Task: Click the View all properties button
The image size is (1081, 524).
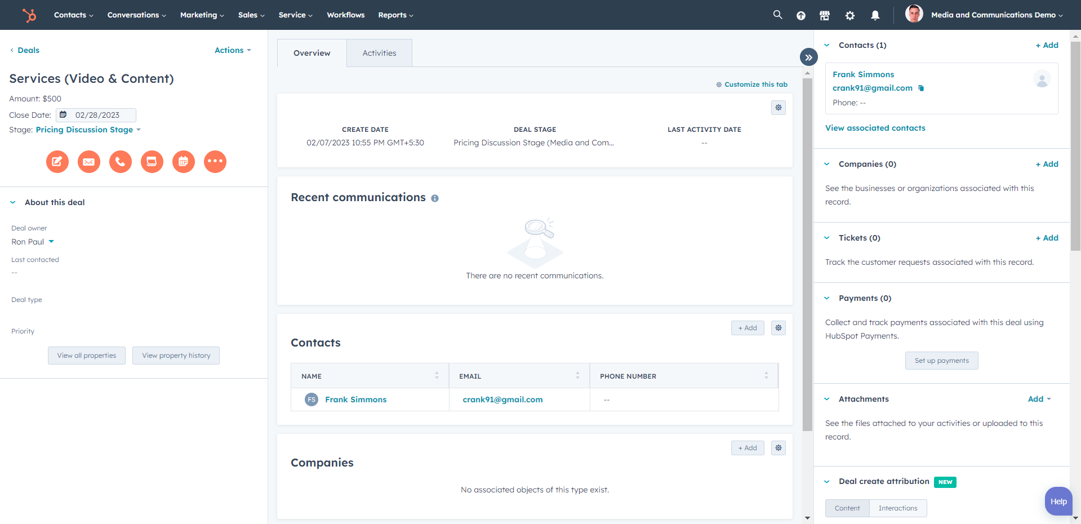Action: pos(86,356)
